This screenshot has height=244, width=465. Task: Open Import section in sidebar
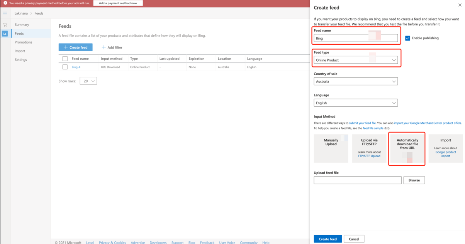pos(20,51)
